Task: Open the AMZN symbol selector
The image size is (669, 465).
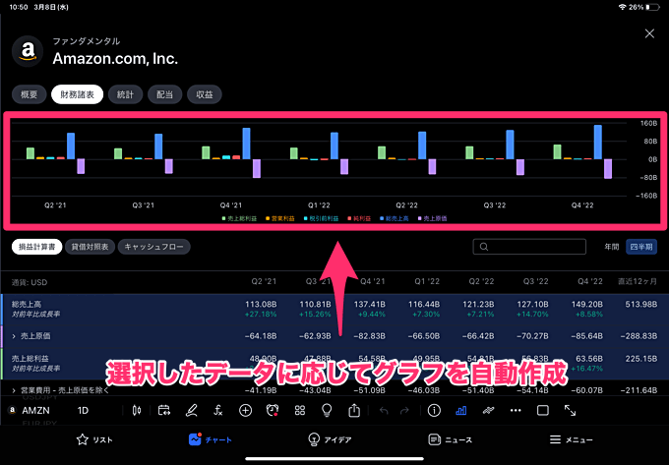Action: pos(30,411)
